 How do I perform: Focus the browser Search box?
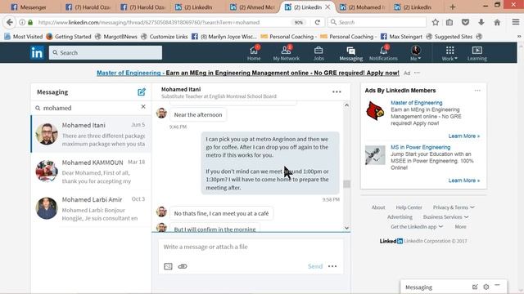(377, 22)
